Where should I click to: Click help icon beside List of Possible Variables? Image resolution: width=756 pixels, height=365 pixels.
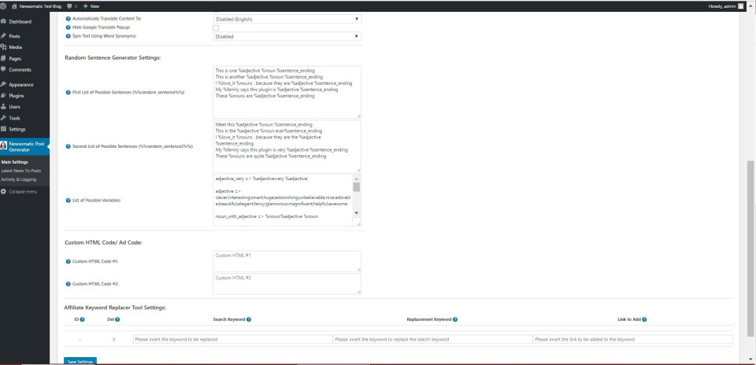68,201
